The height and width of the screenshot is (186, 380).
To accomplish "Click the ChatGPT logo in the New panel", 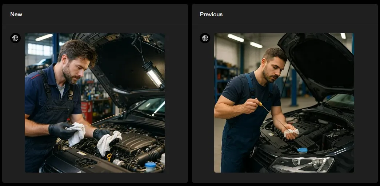I will click(15, 38).
